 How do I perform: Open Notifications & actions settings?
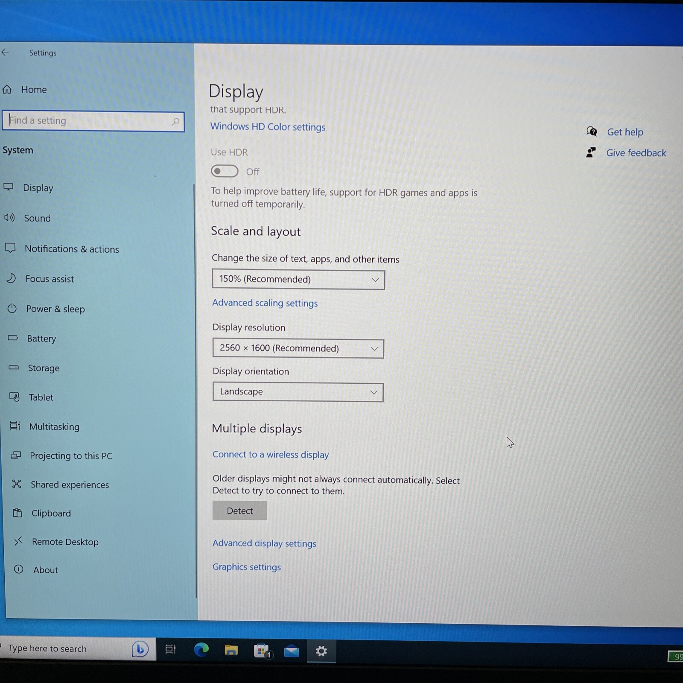coord(72,249)
